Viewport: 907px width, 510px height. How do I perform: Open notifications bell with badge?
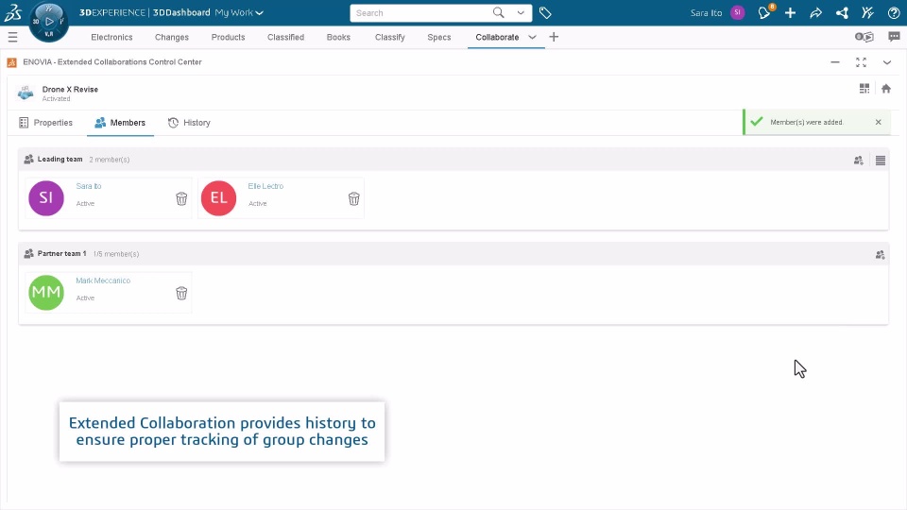tap(764, 12)
